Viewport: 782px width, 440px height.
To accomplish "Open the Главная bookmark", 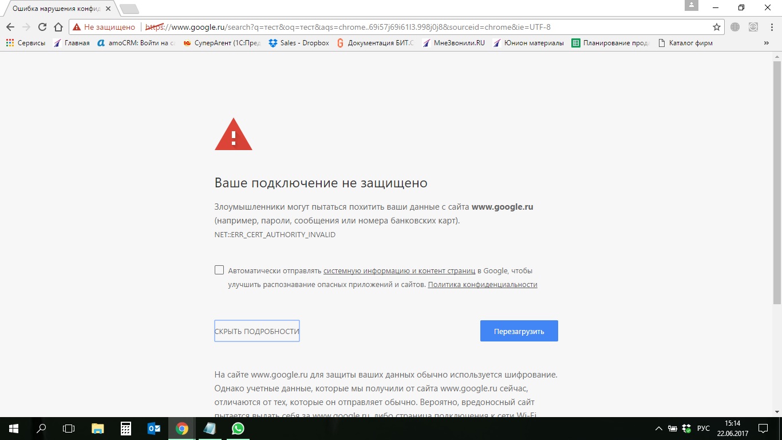I will click(72, 43).
